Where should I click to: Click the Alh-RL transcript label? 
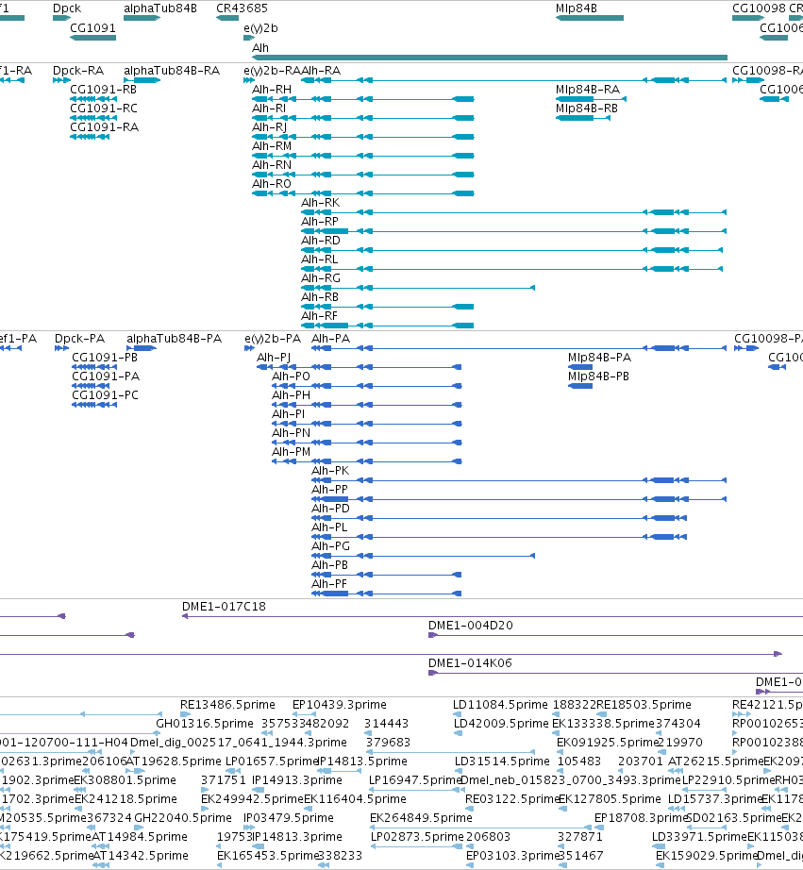[319, 259]
